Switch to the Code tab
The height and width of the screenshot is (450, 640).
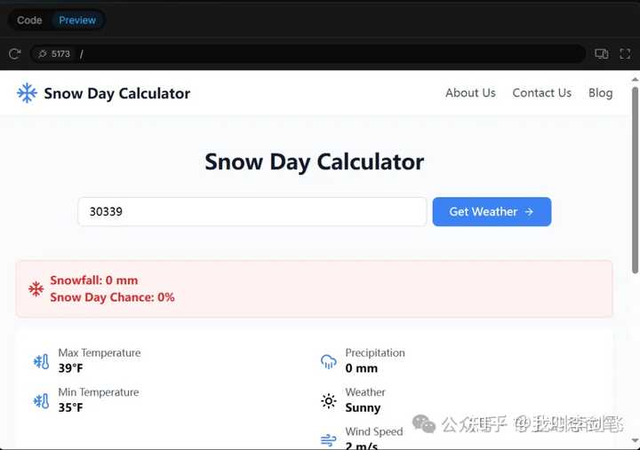[29, 20]
